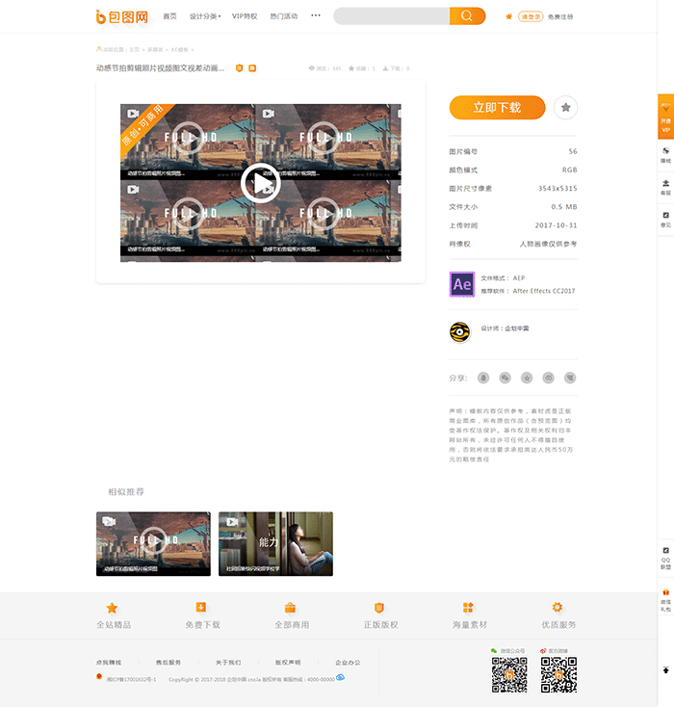Open the three-dots more menu
The image size is (674, 707).
tap(316, 15)
